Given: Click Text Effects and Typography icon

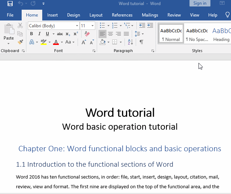Looking at the screenshot, I should 32,42.
